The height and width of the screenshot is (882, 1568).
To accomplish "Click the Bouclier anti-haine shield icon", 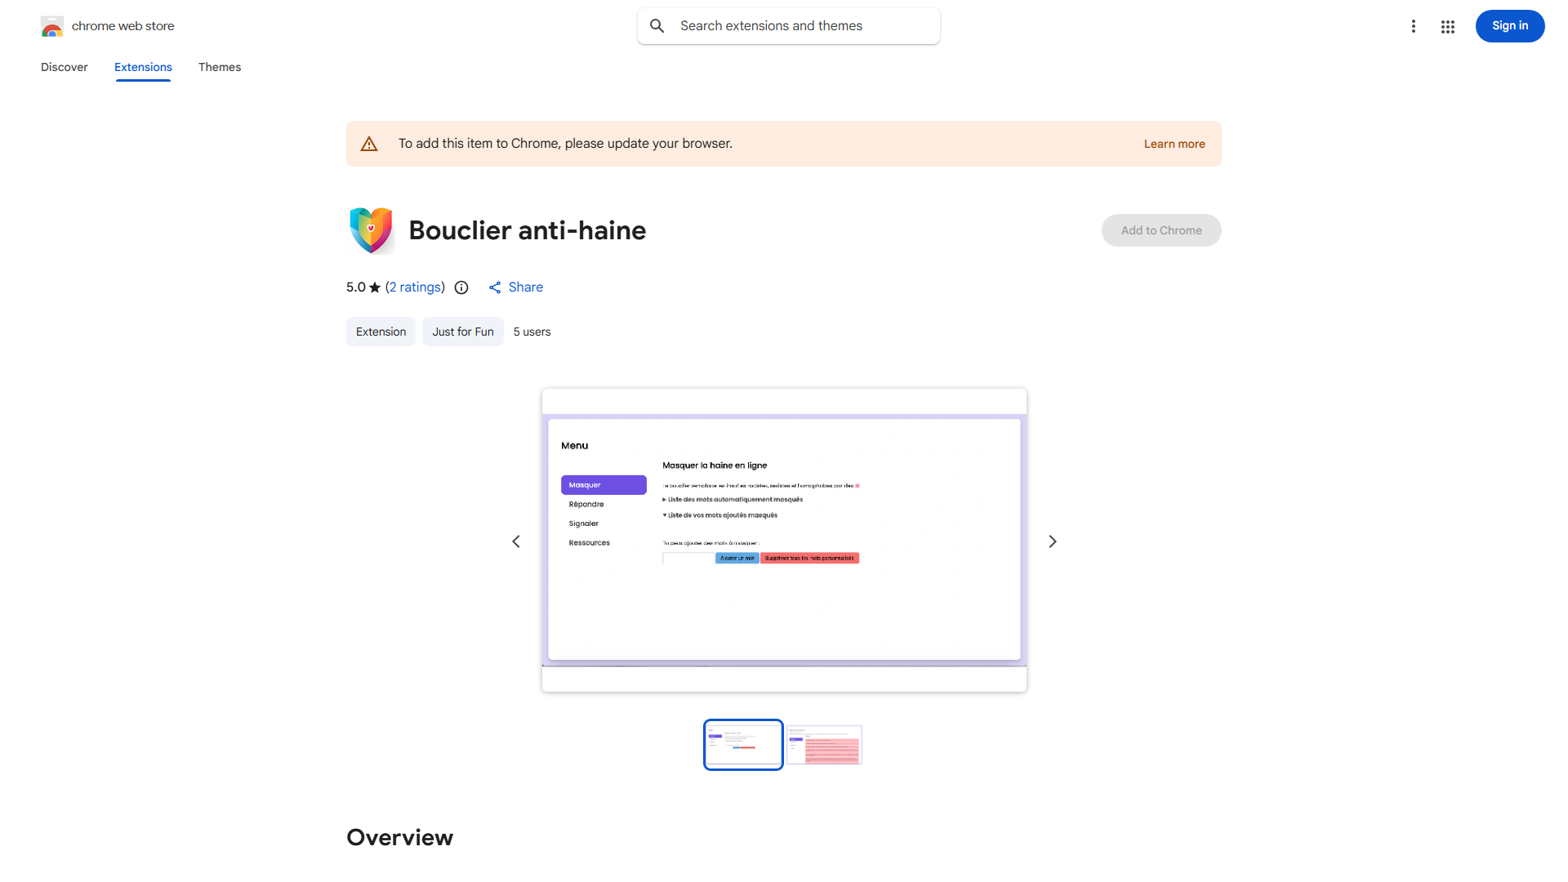I will point(371,230).
